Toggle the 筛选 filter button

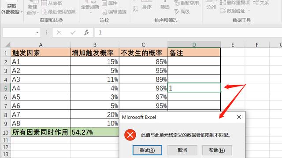[165, 5]
